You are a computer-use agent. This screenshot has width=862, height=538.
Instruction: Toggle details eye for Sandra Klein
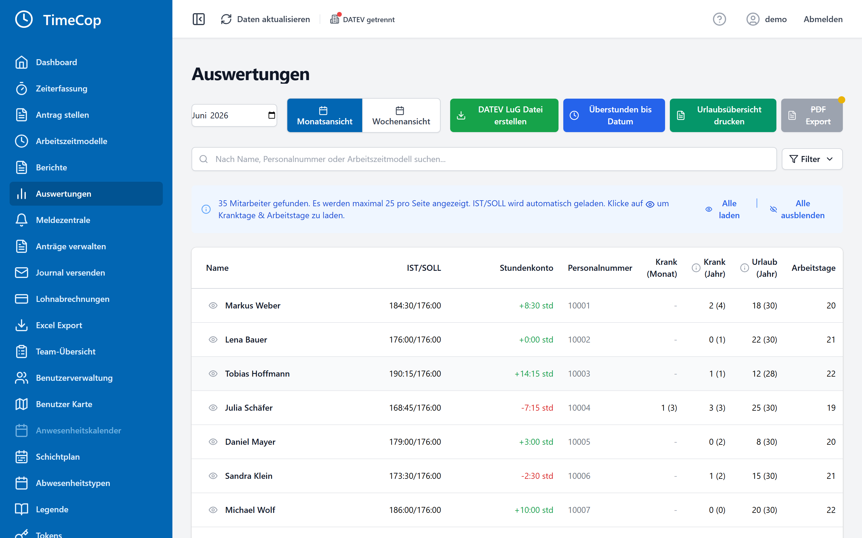[x=213, y=476]
